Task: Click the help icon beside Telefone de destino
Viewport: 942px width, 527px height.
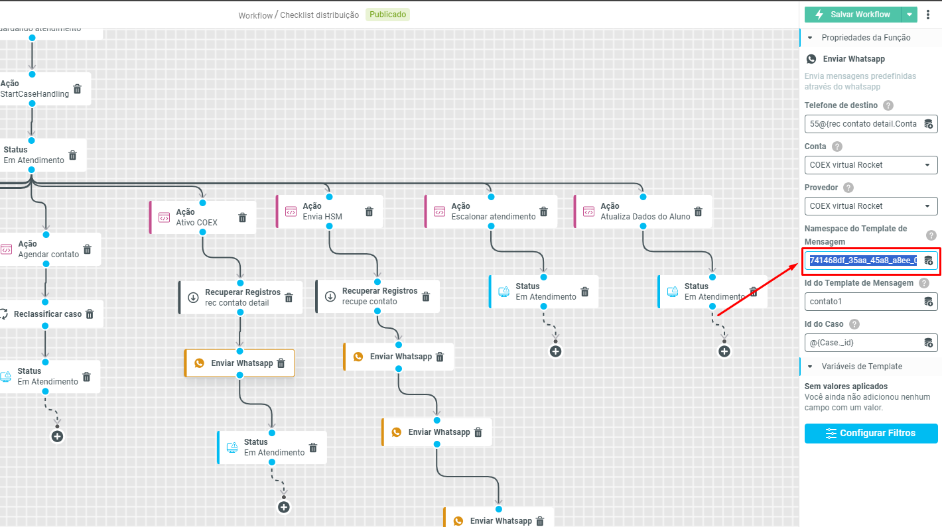Action: 888,105
